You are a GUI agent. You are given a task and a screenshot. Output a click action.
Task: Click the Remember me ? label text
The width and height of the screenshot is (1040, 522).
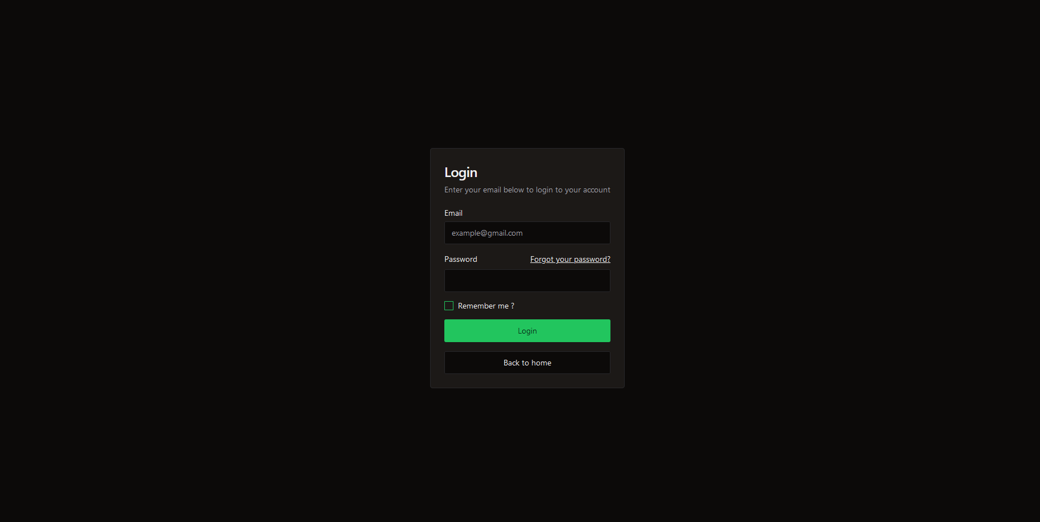coord(486,306)
